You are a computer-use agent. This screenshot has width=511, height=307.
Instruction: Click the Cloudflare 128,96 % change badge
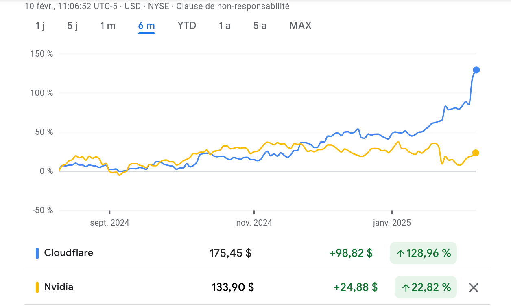tap(423, 253)
